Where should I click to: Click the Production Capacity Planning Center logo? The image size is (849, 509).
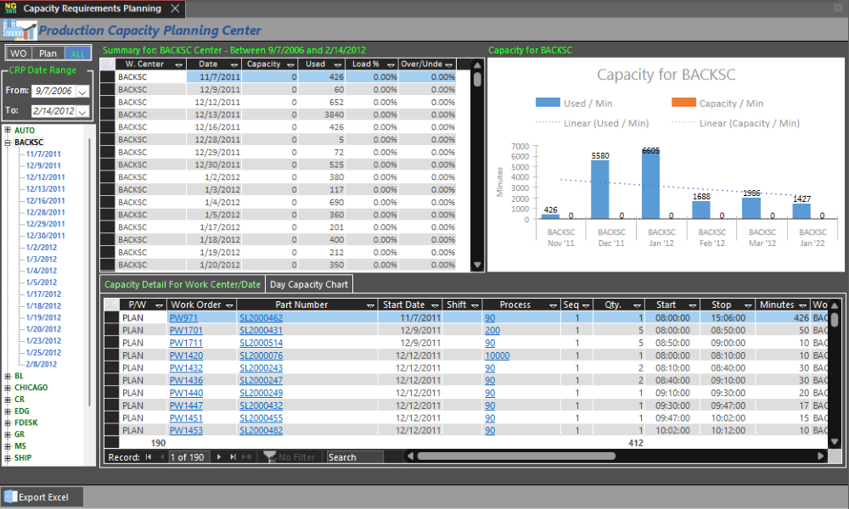[19, 31]
